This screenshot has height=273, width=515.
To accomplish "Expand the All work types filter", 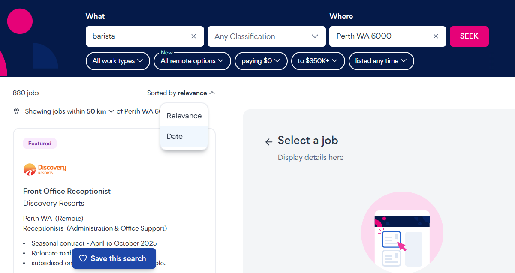I will [x=117, y=61].
